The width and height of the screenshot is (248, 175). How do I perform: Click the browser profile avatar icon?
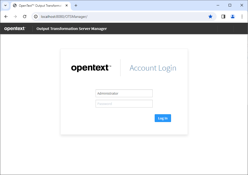point(232,16)
